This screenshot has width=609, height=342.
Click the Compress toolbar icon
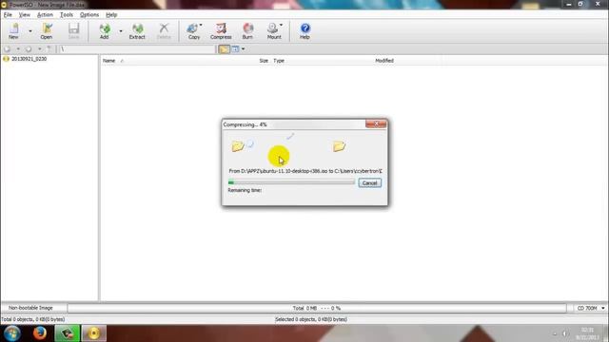point(221,31)
